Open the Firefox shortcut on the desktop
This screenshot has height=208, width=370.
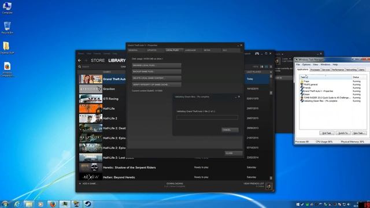coord(7,69)
